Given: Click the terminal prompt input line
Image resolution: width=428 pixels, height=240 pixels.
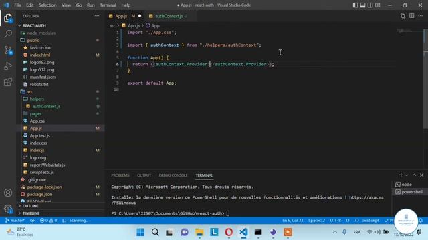Looking at the screenshot, I should (x=171, y=213).
